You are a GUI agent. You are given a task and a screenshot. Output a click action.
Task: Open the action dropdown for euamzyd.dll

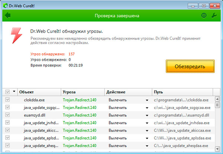pos(147,115)
